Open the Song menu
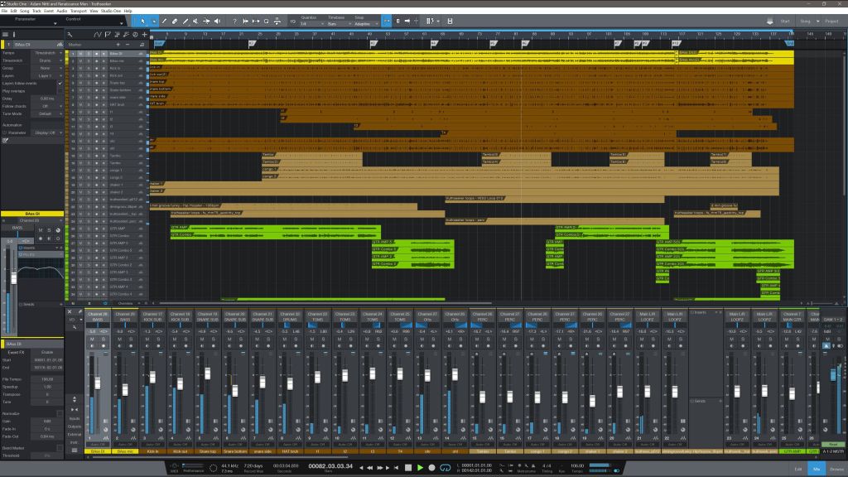848x477 pixels. pyautogui.click(x=24, y=11)
